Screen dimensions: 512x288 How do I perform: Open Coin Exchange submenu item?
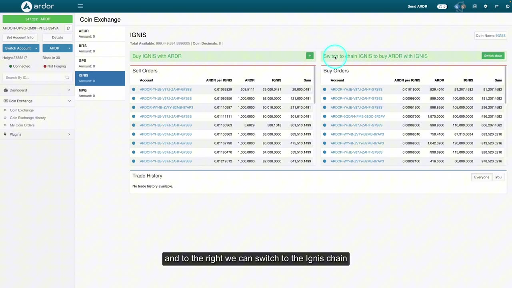point(22,110)
